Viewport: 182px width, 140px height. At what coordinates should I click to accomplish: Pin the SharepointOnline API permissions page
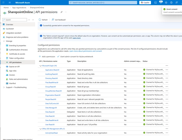(x=61, y=12)
